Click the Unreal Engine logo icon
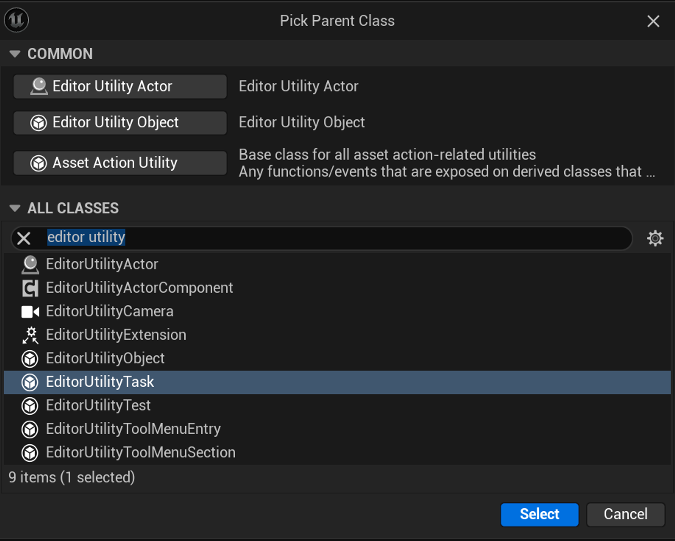 16,20
